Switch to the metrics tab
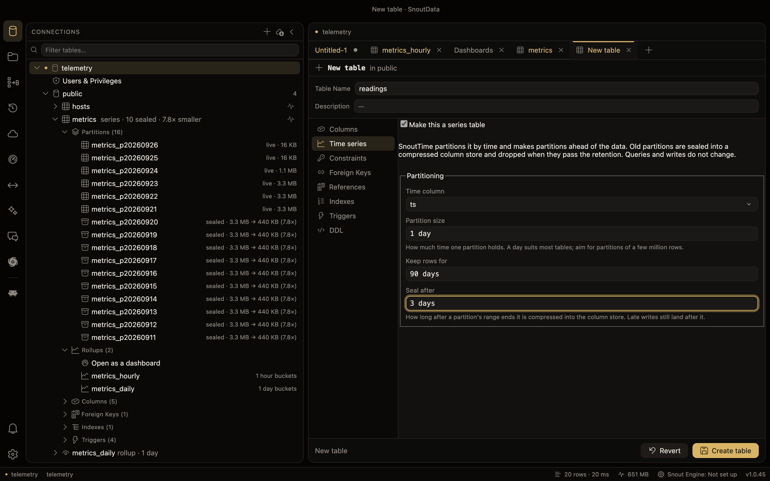This screenshot has width=770, height=481. (540, 50)
